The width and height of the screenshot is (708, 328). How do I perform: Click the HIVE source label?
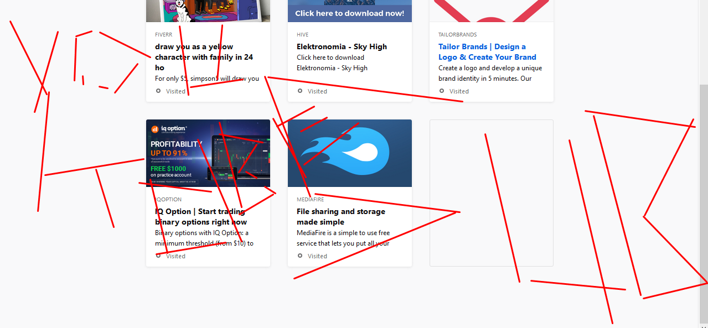click(x=302, y=35)
